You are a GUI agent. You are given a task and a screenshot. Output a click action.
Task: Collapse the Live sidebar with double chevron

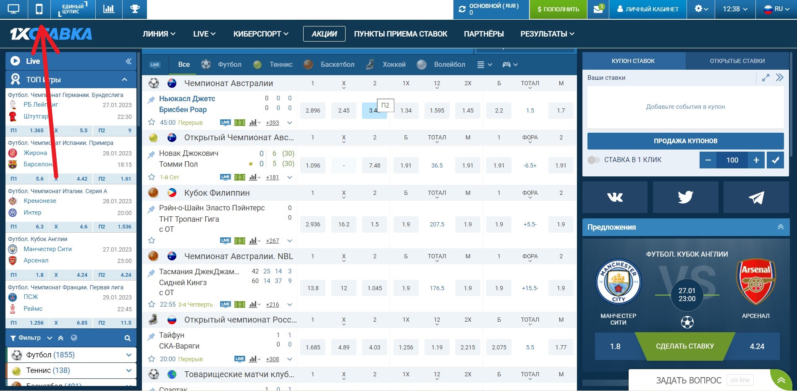(x=128, y=61)
